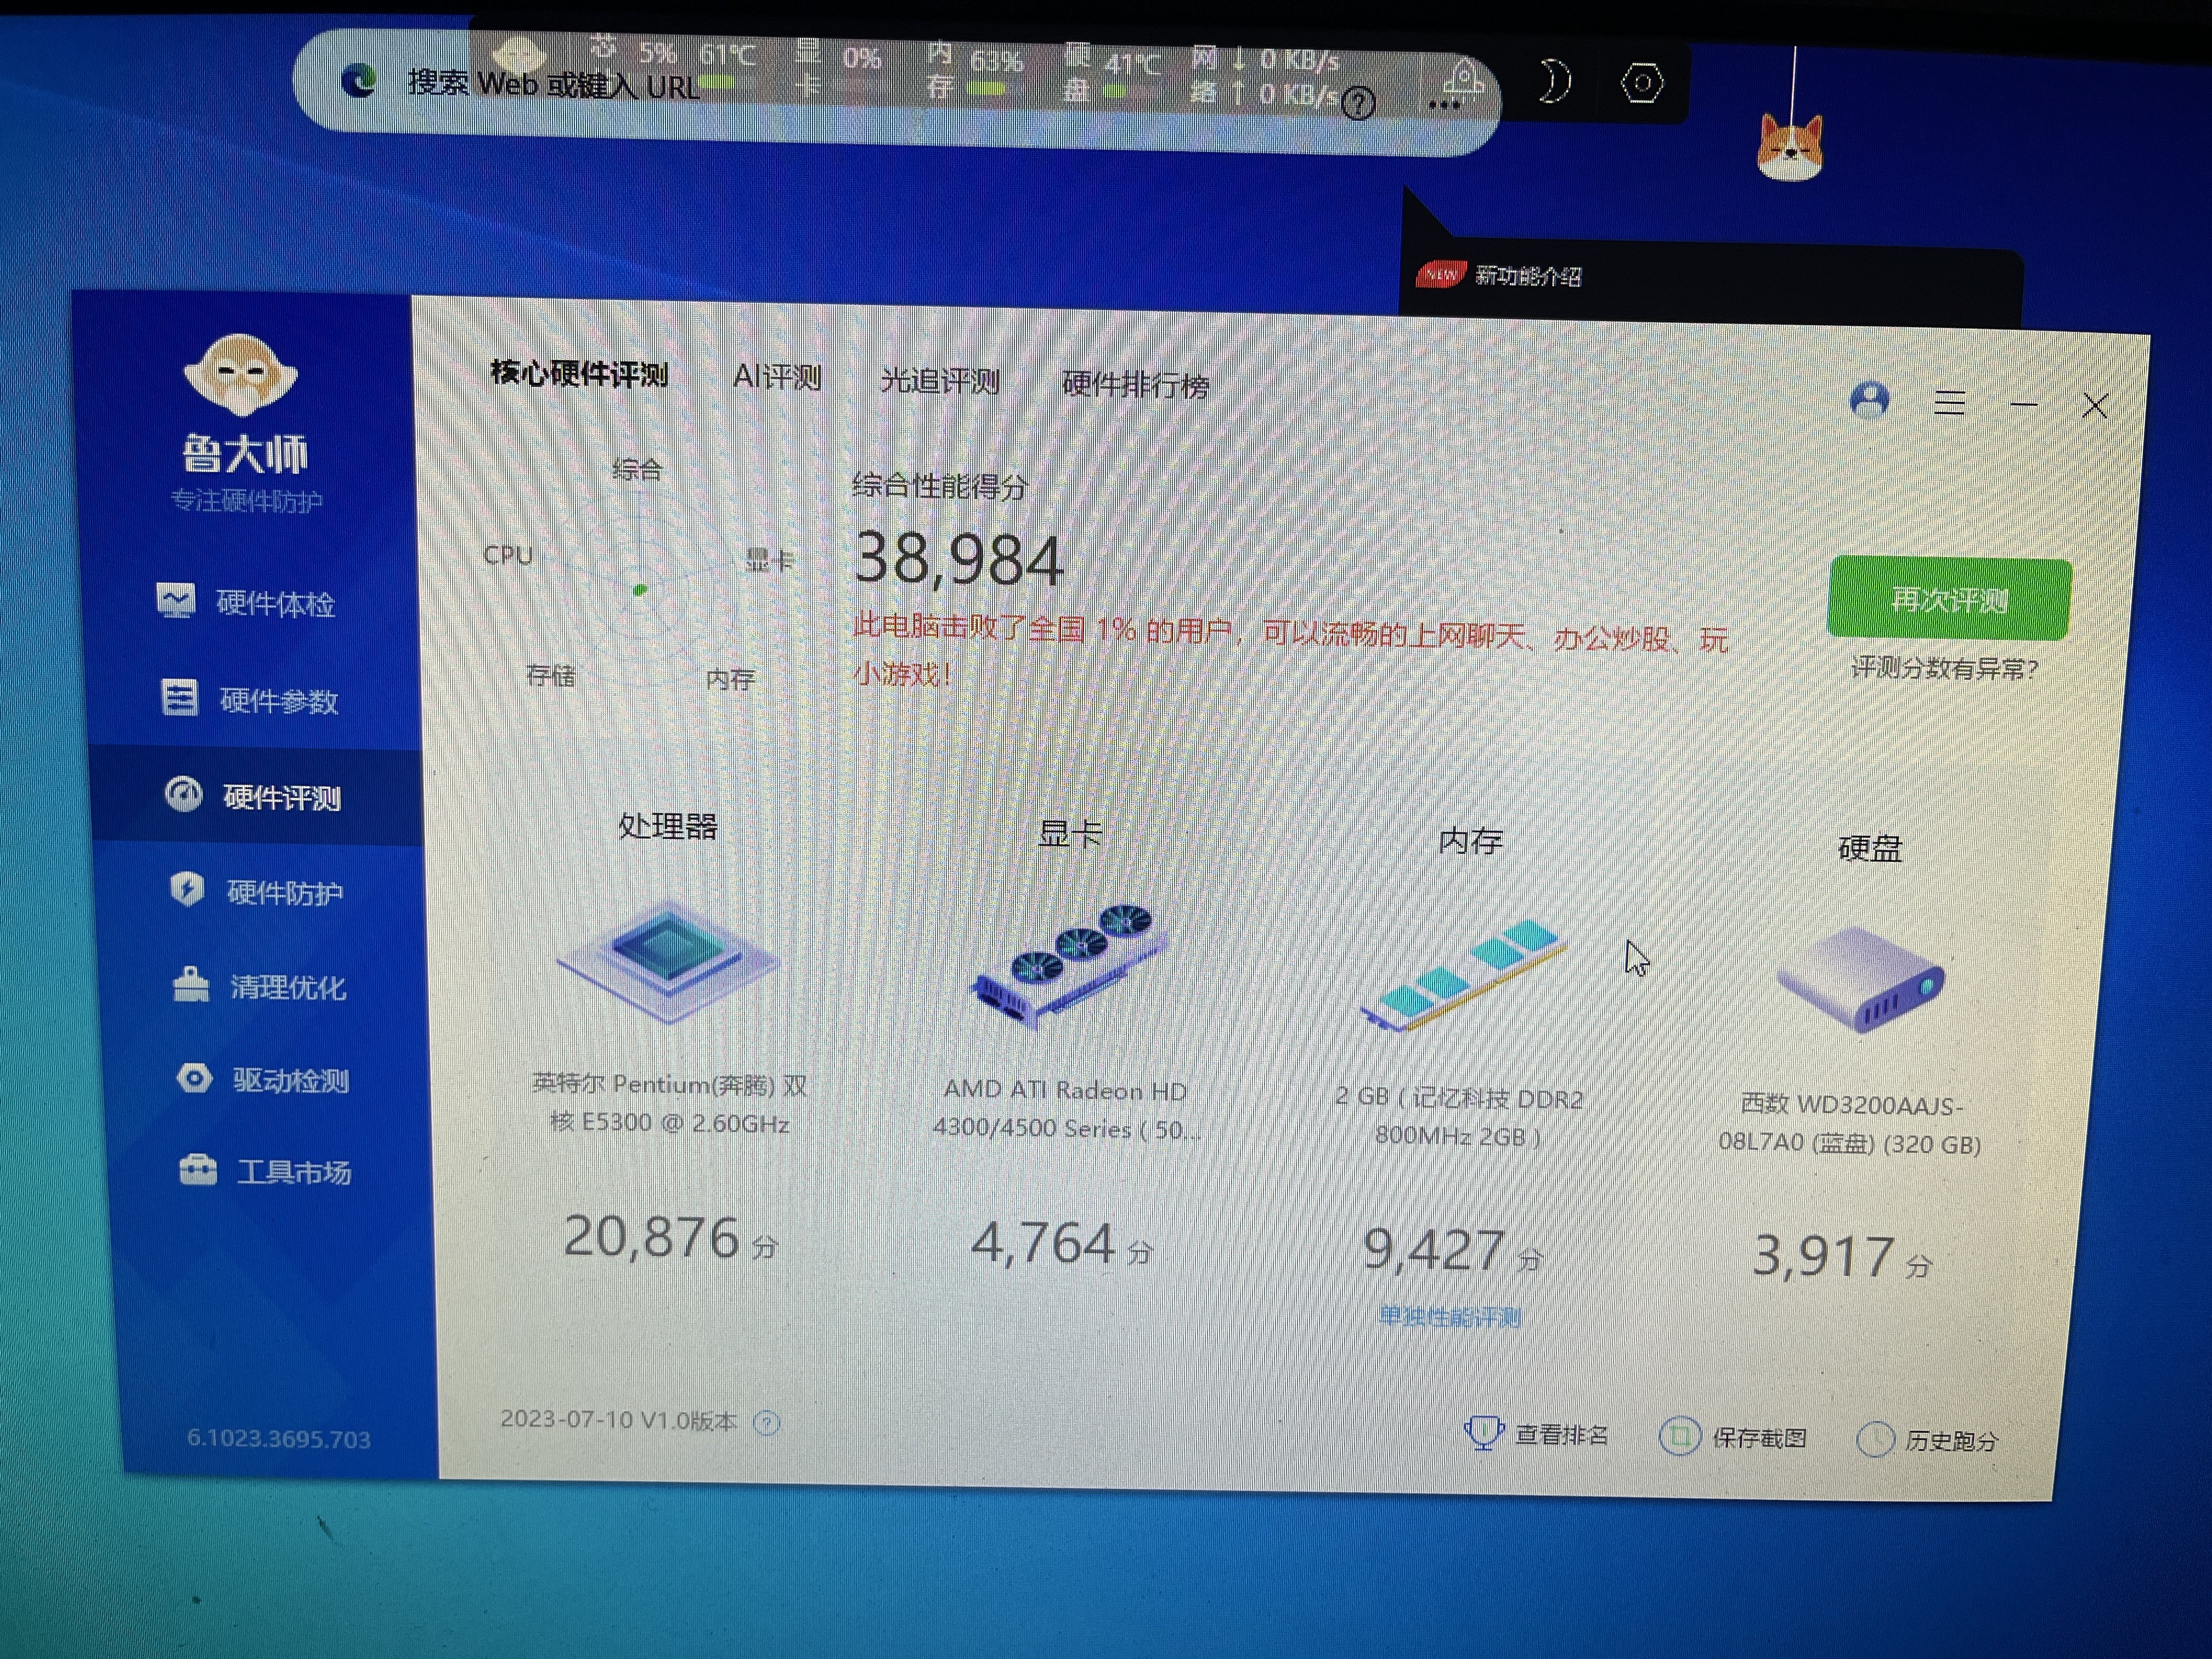Click the trophy icon beside 查看排名
This screenshot has width=2212, height=1659.
click(1483, 1432)
